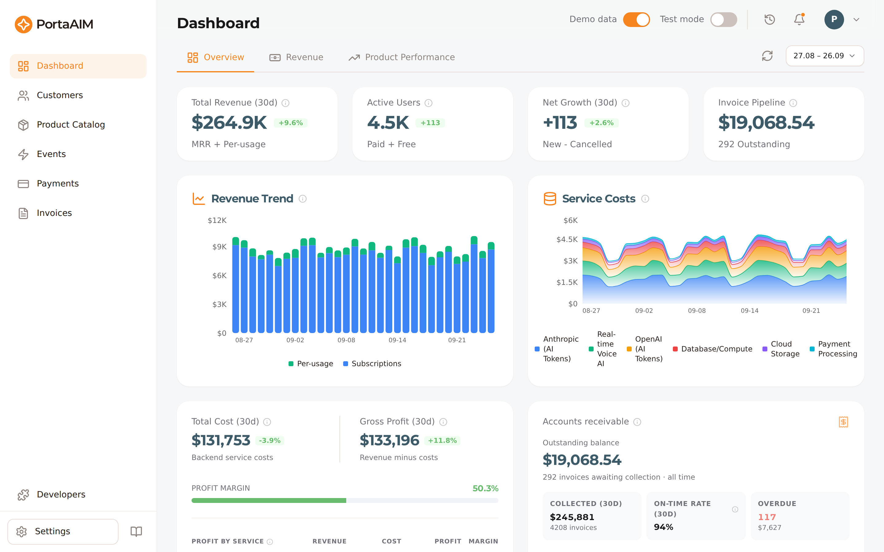Open Customers in the sidebar
Image resolution: width=884 pixels, height=552 pixels.
click(78, 95)
